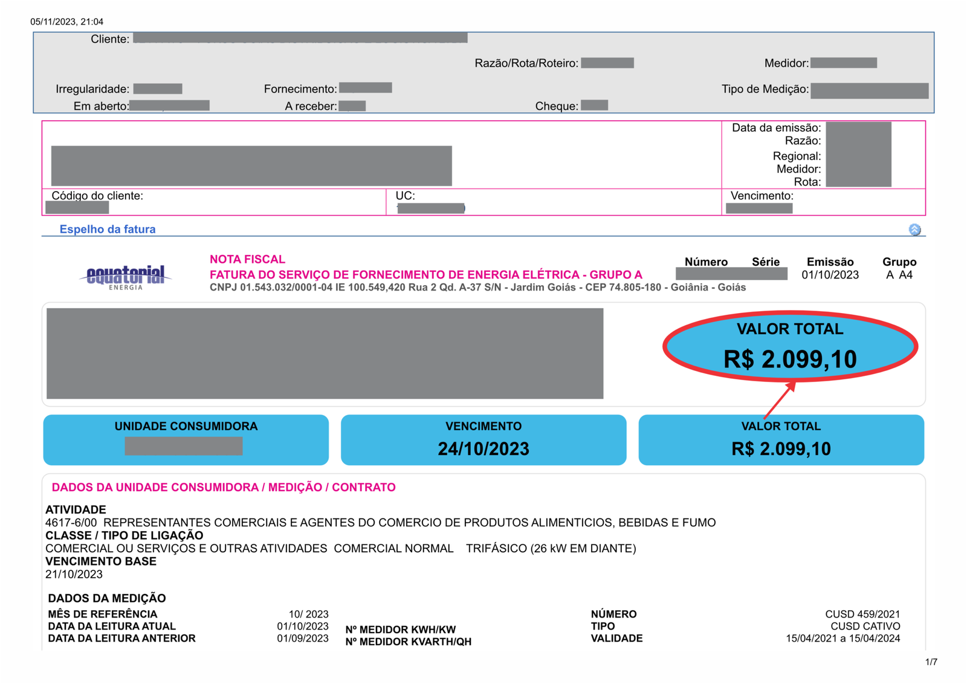Select the Comercial ou Serviços e Outras Atividades text
This screenshot has width=967, height=684.
186,549
